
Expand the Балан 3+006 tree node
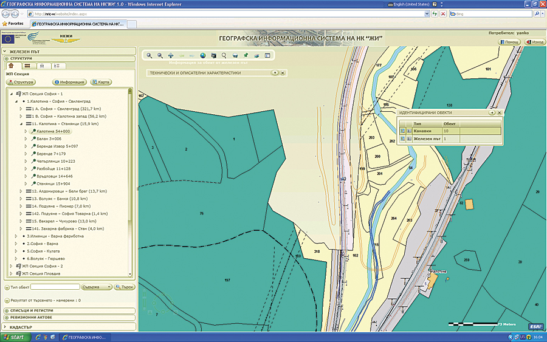26,139
